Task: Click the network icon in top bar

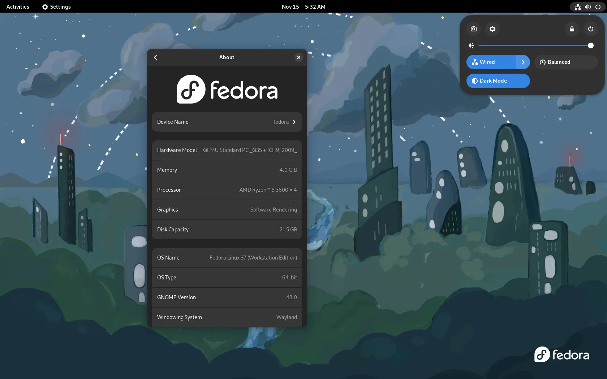Action: (577, 7)
